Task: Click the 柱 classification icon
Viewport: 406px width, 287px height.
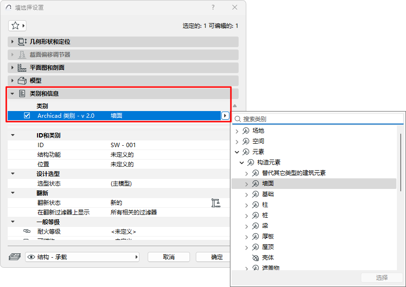Action: pos(255,205)
